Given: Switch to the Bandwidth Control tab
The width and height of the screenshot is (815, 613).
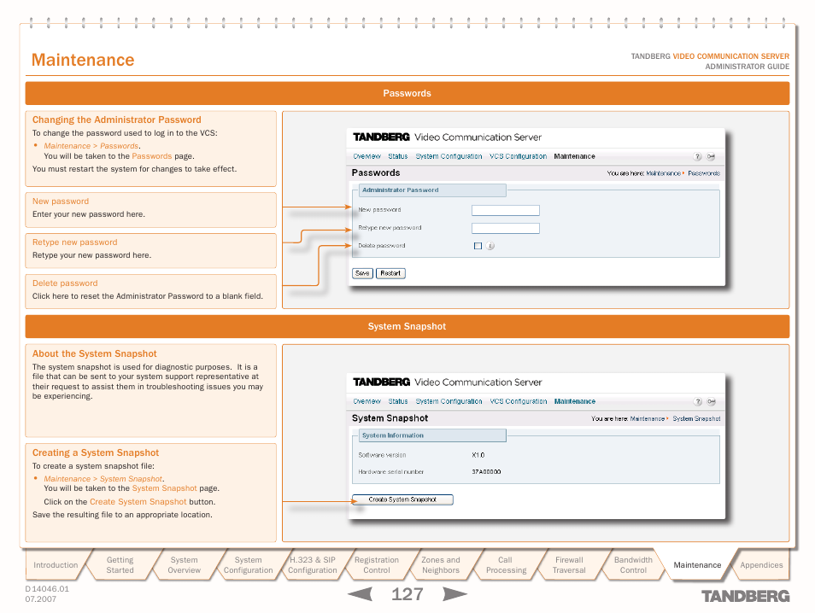Looking at the screenshot, I should click(633, 565).
